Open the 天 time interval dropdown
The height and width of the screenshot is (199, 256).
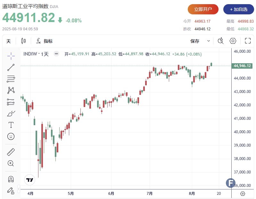coord(9,41)
